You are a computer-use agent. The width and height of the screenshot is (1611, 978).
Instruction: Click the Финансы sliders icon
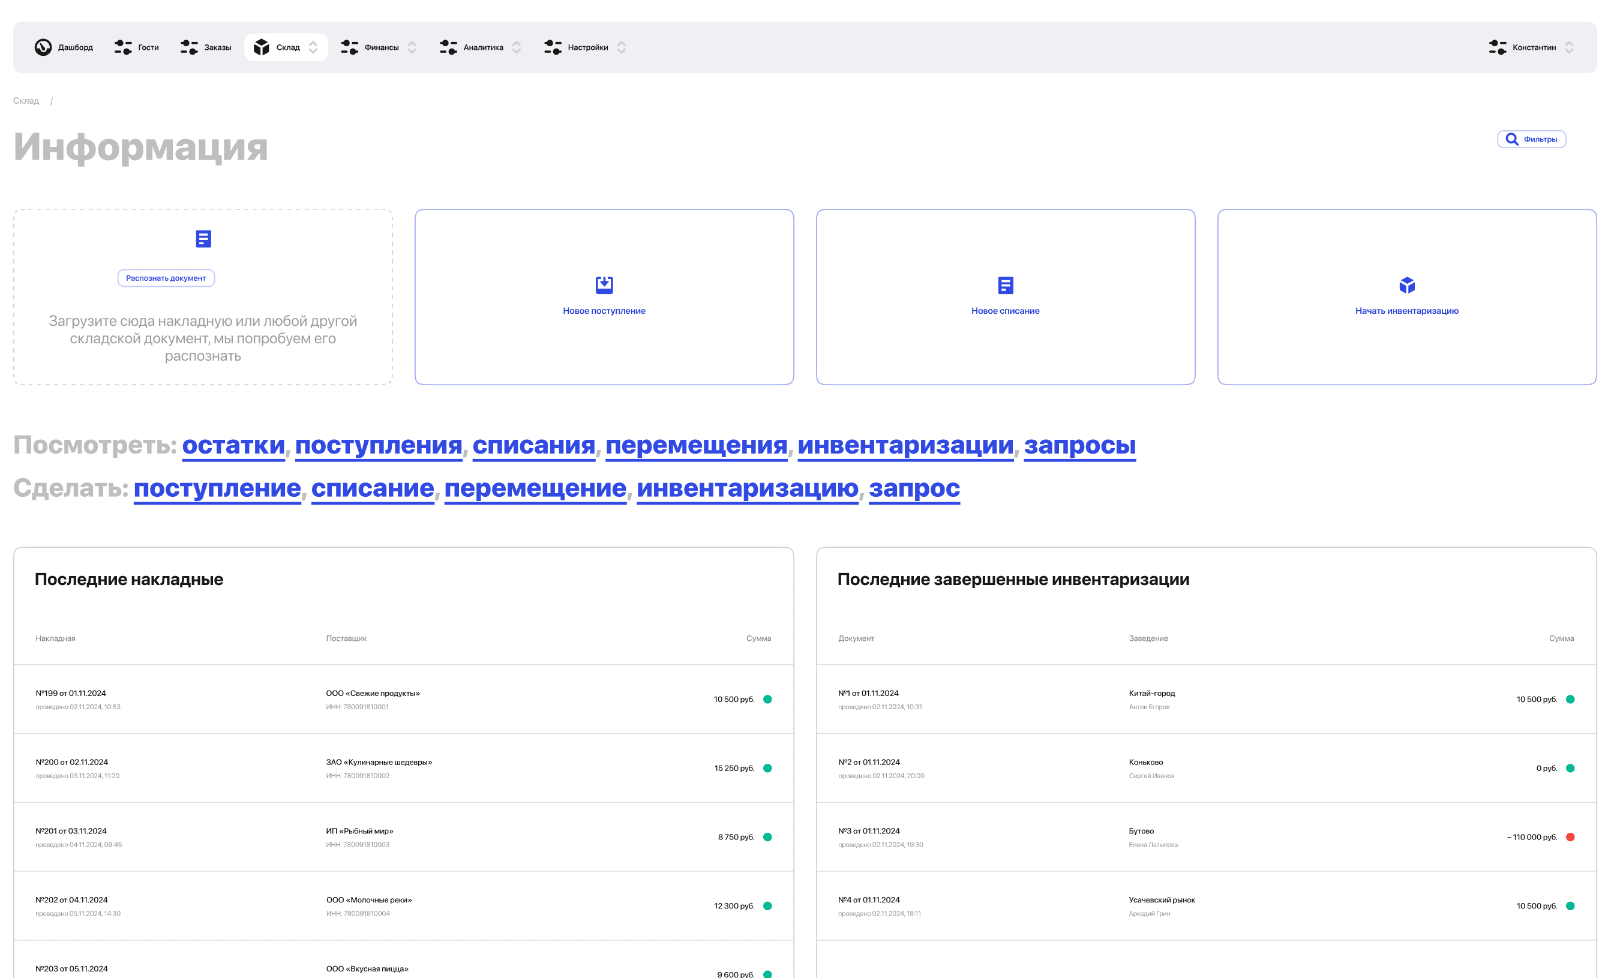coord(350,47)
